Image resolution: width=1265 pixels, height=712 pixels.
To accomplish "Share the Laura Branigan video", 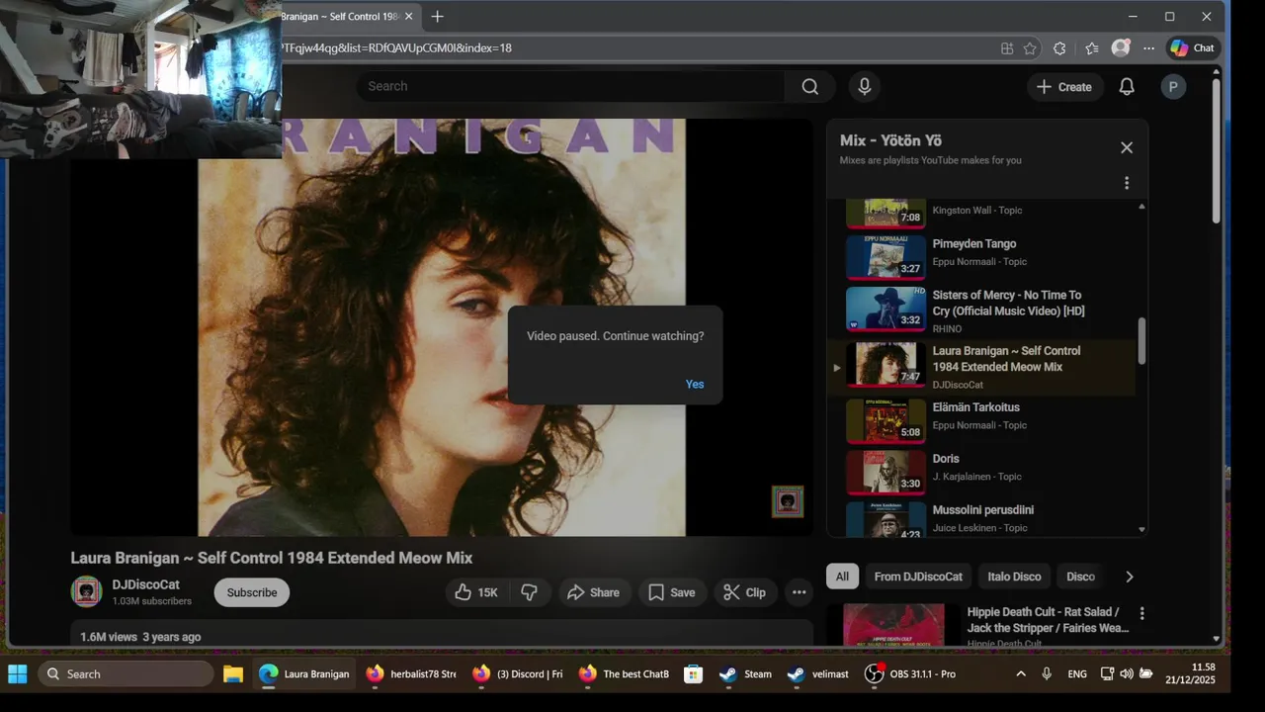I will (x=593, y=592).
